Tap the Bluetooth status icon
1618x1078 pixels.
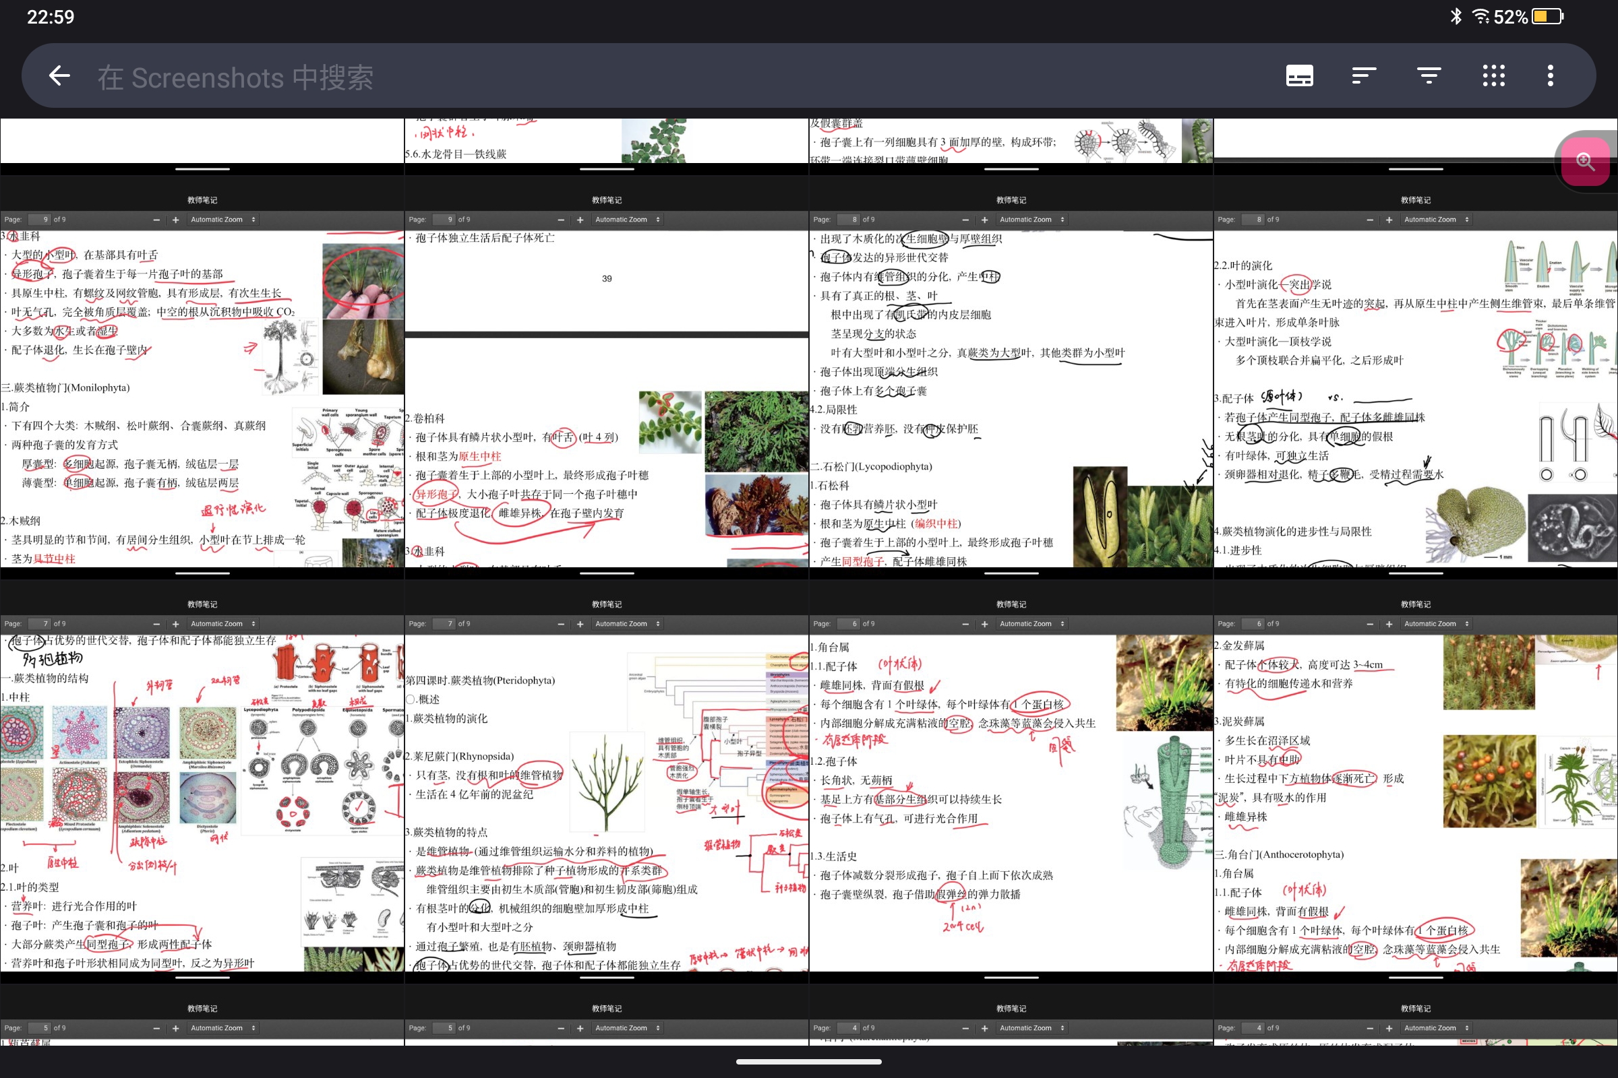pyautogui.click(x=1456, y=16)
